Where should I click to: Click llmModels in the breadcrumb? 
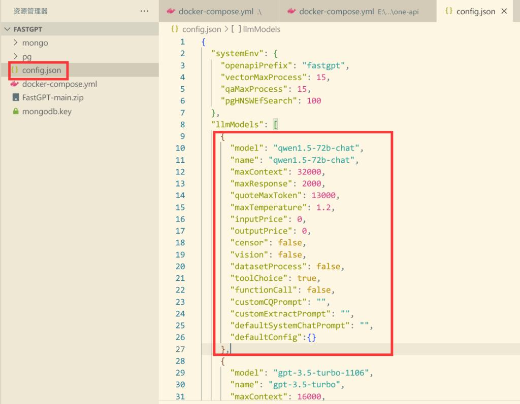pos(262,29)
